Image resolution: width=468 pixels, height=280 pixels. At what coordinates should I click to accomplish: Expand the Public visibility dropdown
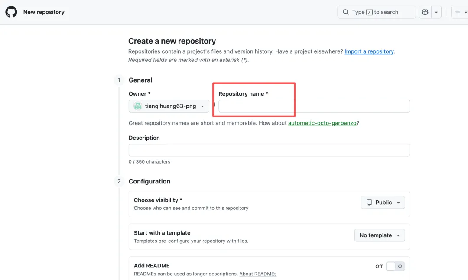click(x=383, y=203)
